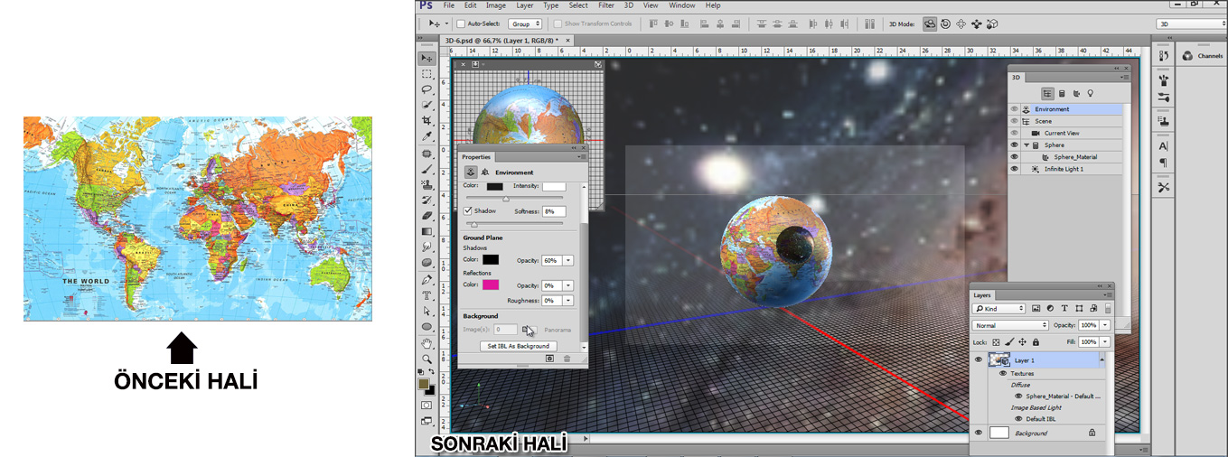Toggle Default IBL visibility eye
Screen dimensions: 1228x457
pos(1018,419)
